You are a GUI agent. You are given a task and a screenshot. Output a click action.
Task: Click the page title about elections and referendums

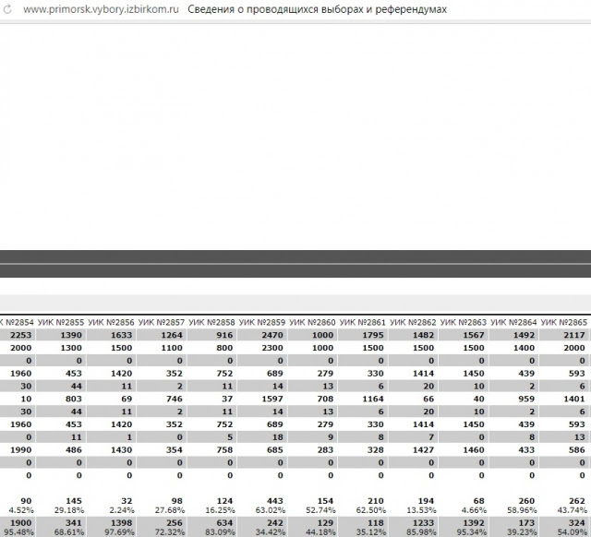pos(317,9)
